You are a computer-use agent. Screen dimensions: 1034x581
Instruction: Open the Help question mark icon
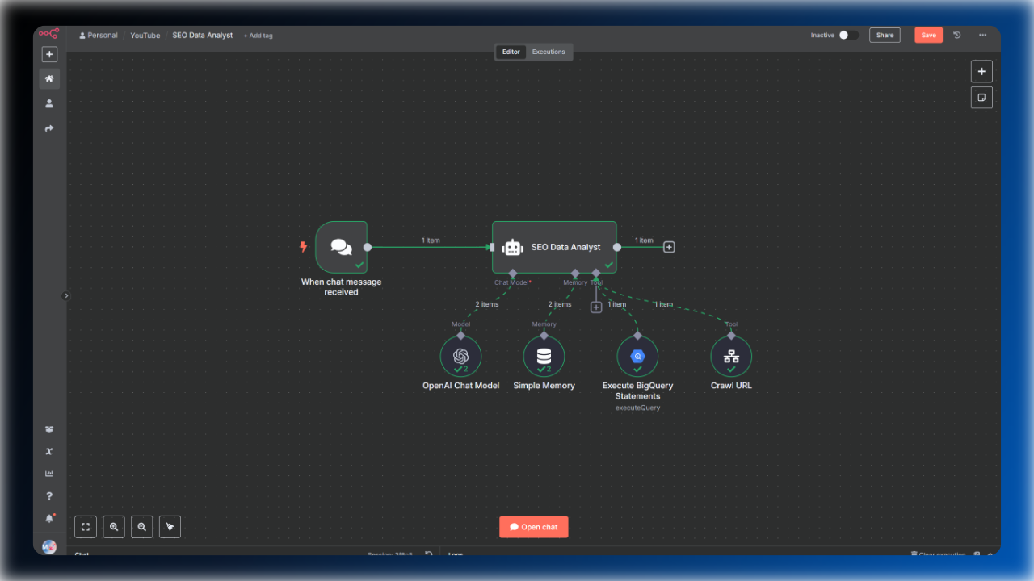point(49,496)
